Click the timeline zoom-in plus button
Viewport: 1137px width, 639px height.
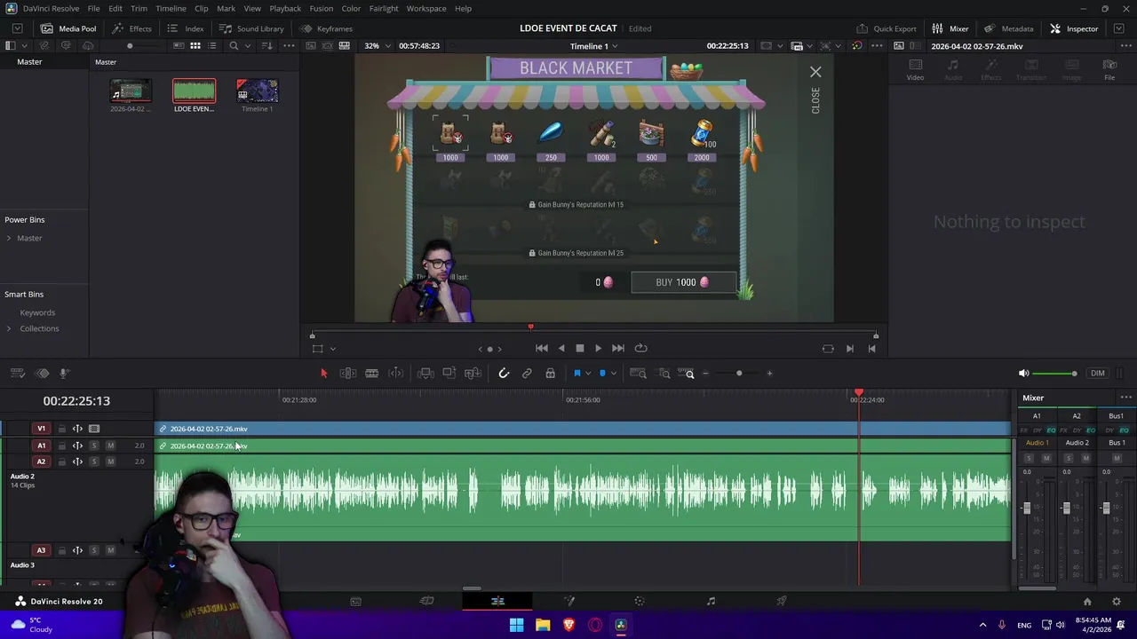769,374
